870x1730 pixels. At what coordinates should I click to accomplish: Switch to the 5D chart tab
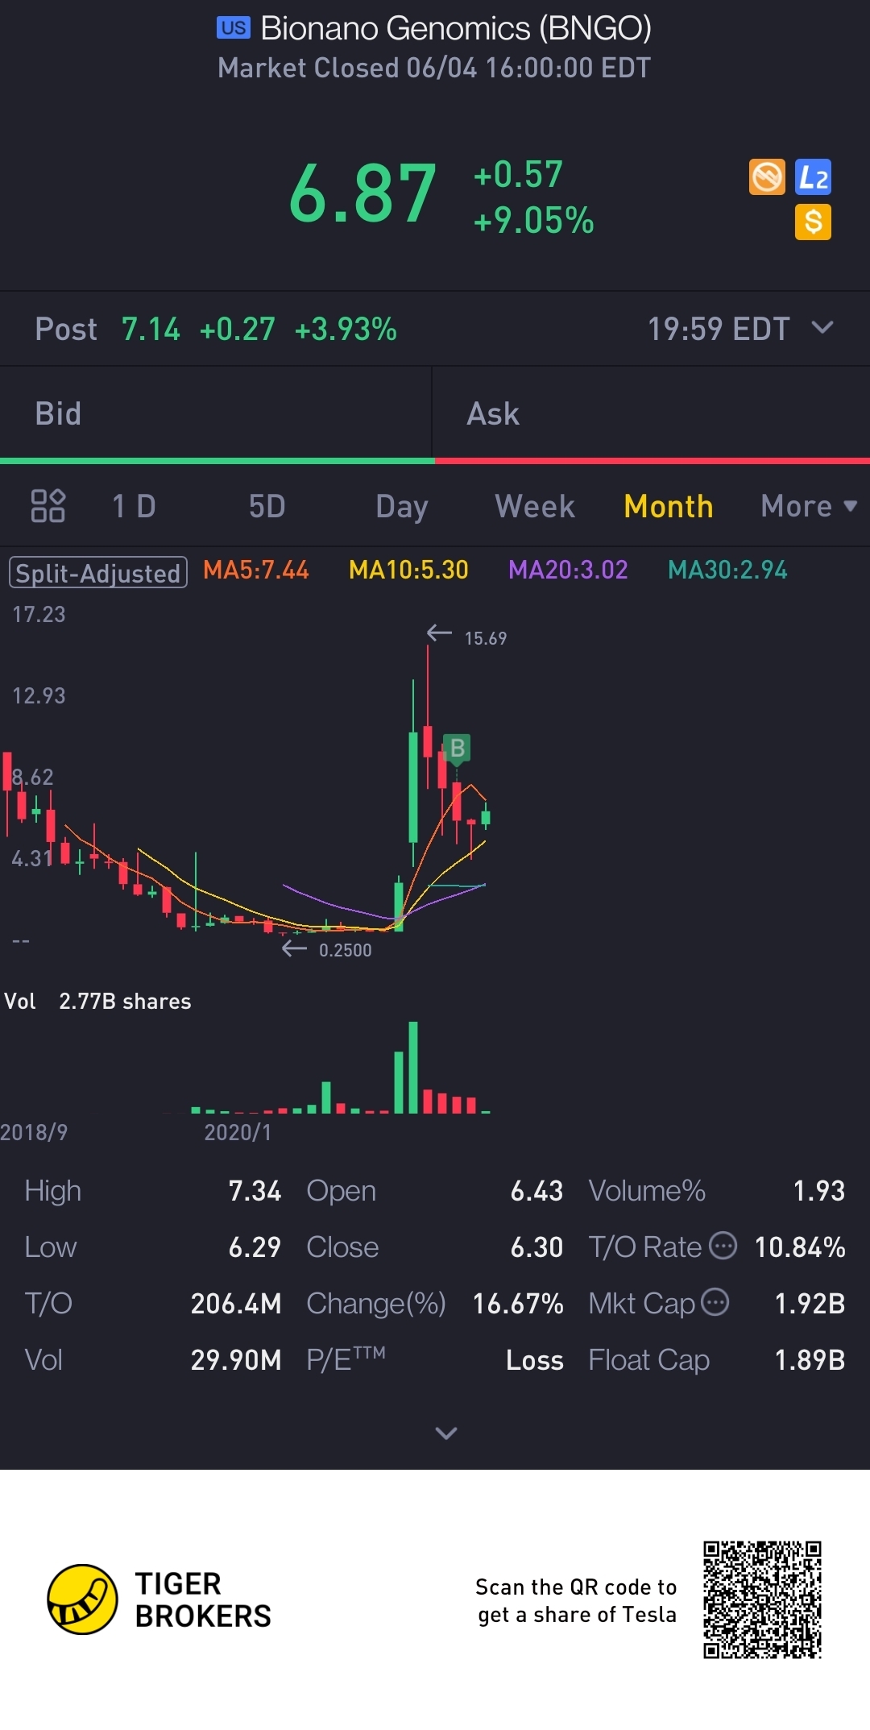pos(267,506)
